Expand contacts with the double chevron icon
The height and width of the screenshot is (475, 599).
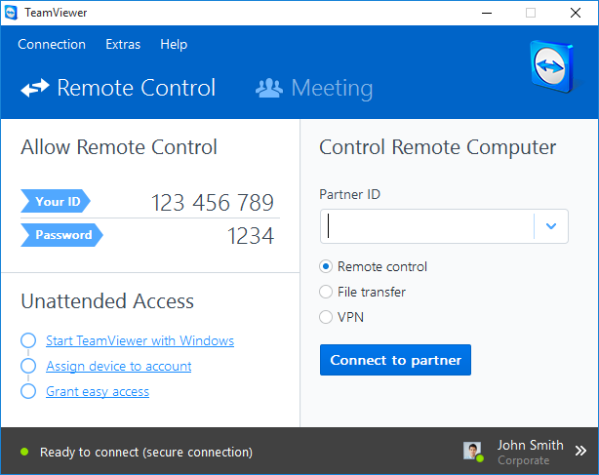581,452
